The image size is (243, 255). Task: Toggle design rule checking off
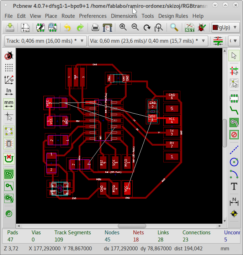[9, 56]
